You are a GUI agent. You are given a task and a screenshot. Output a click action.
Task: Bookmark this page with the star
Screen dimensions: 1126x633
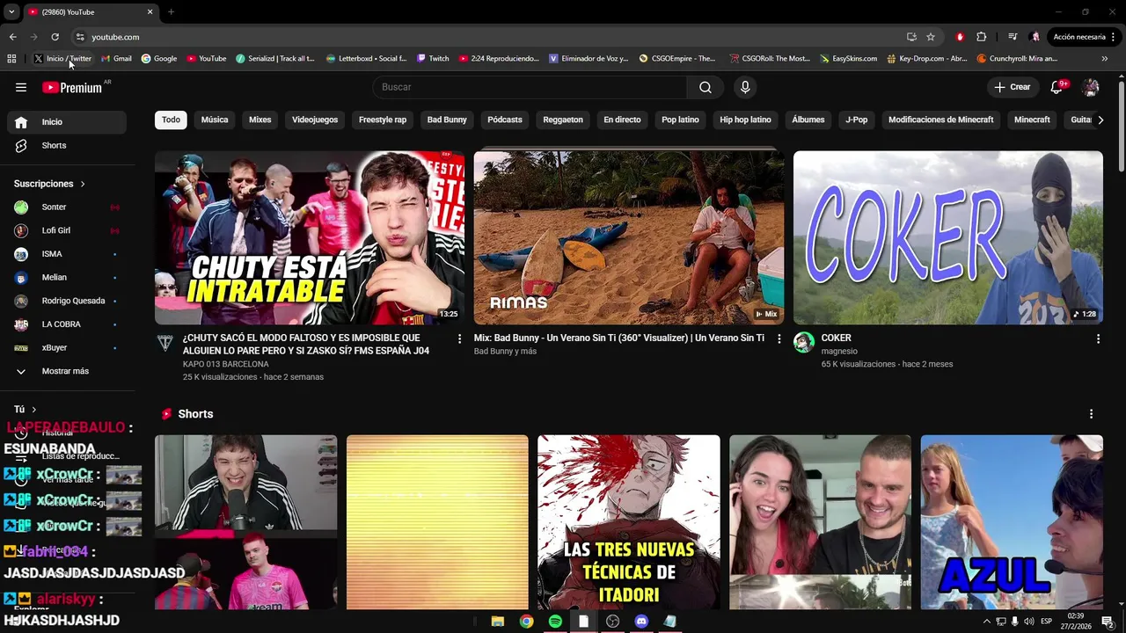click(x=931, y=37)
